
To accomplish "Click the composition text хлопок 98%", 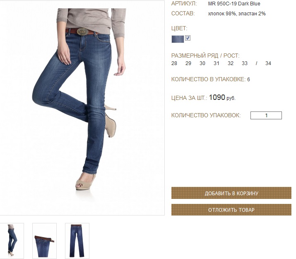I will click(222, 14).
